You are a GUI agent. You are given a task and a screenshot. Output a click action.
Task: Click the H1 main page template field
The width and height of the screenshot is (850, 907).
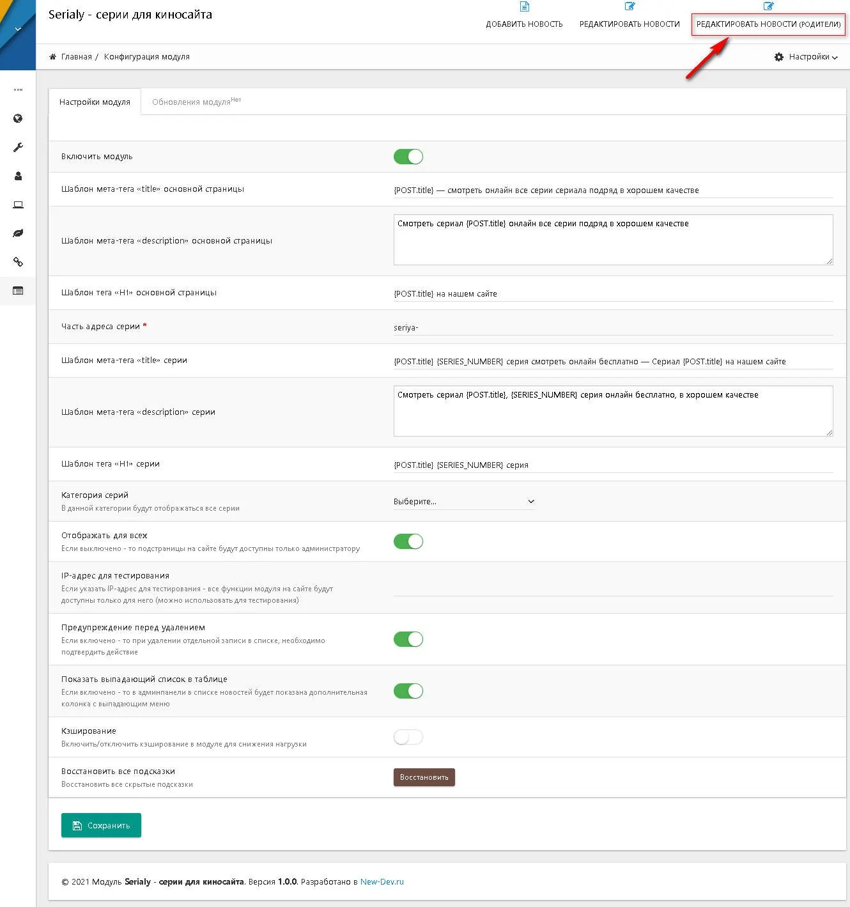(613, 293)
